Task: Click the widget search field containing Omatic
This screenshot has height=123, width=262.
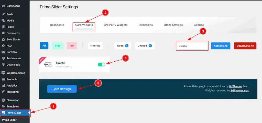Action: [x=192, y=46]
